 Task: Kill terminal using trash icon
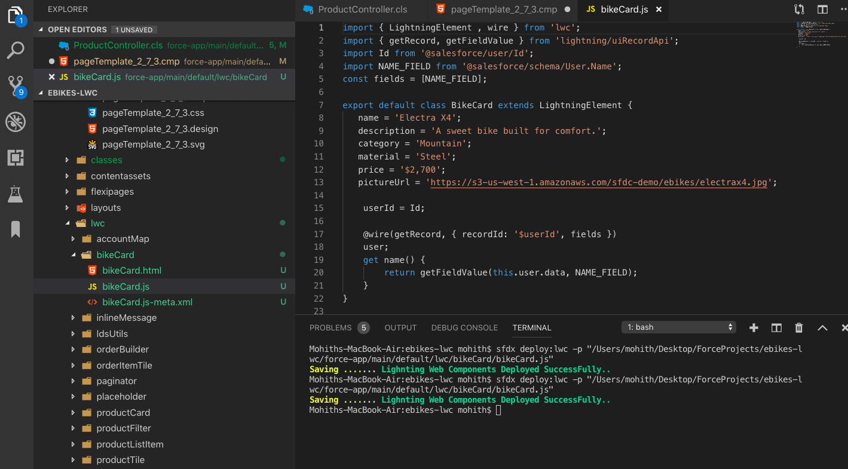pyautogui.click(x=799, y=327)
